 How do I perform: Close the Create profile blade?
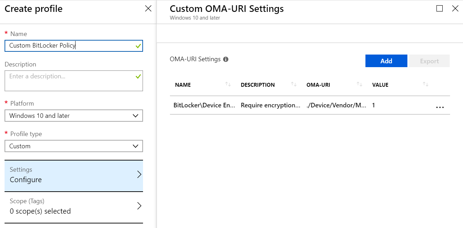pos(148,8)
